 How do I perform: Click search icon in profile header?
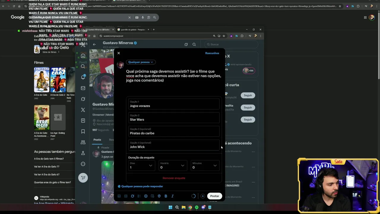(194, 45)
